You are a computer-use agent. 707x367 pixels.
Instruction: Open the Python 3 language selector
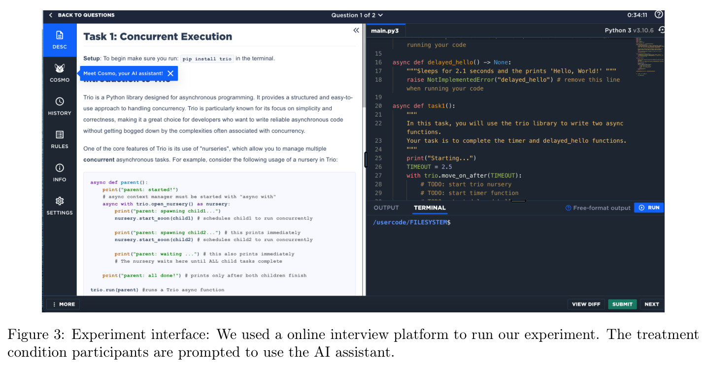(629, 30)
